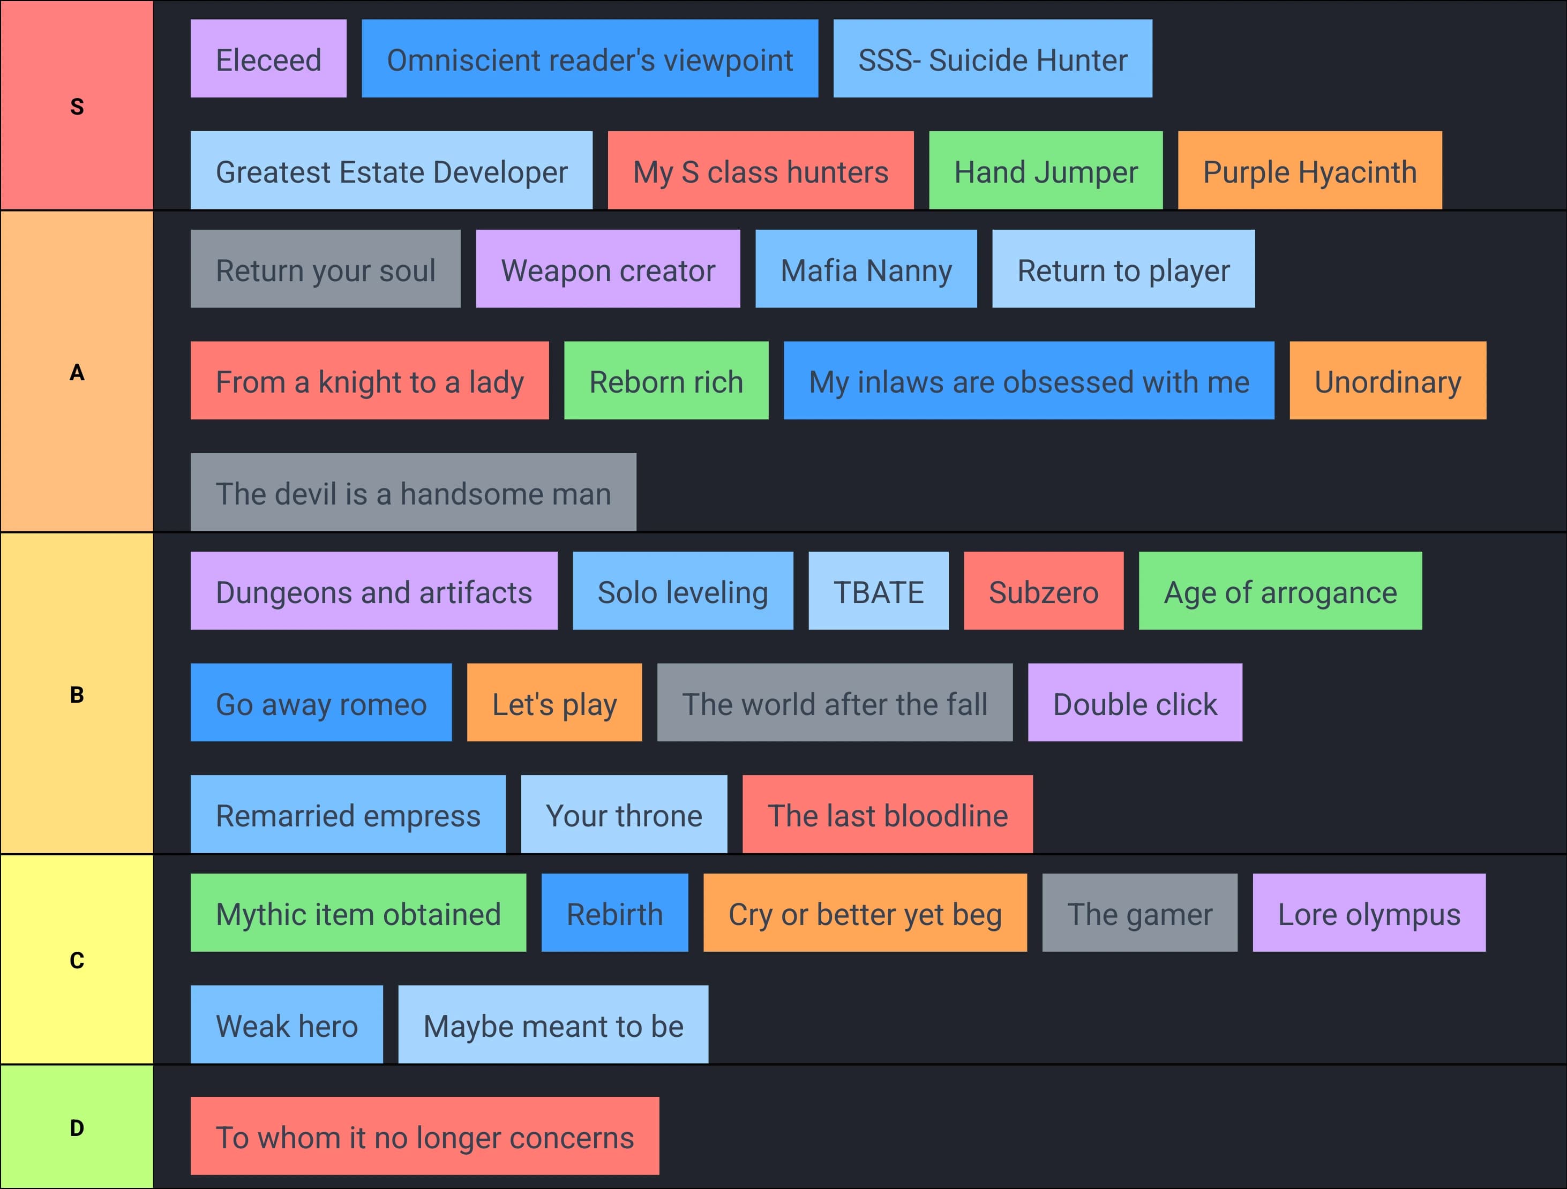Click The devil is a handsome man

point(413,493)
